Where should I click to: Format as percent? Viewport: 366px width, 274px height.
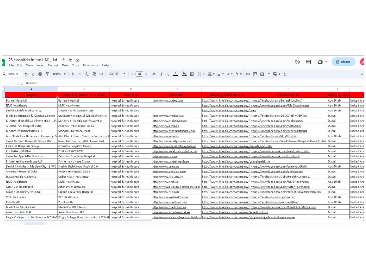(x=79, y=74)
